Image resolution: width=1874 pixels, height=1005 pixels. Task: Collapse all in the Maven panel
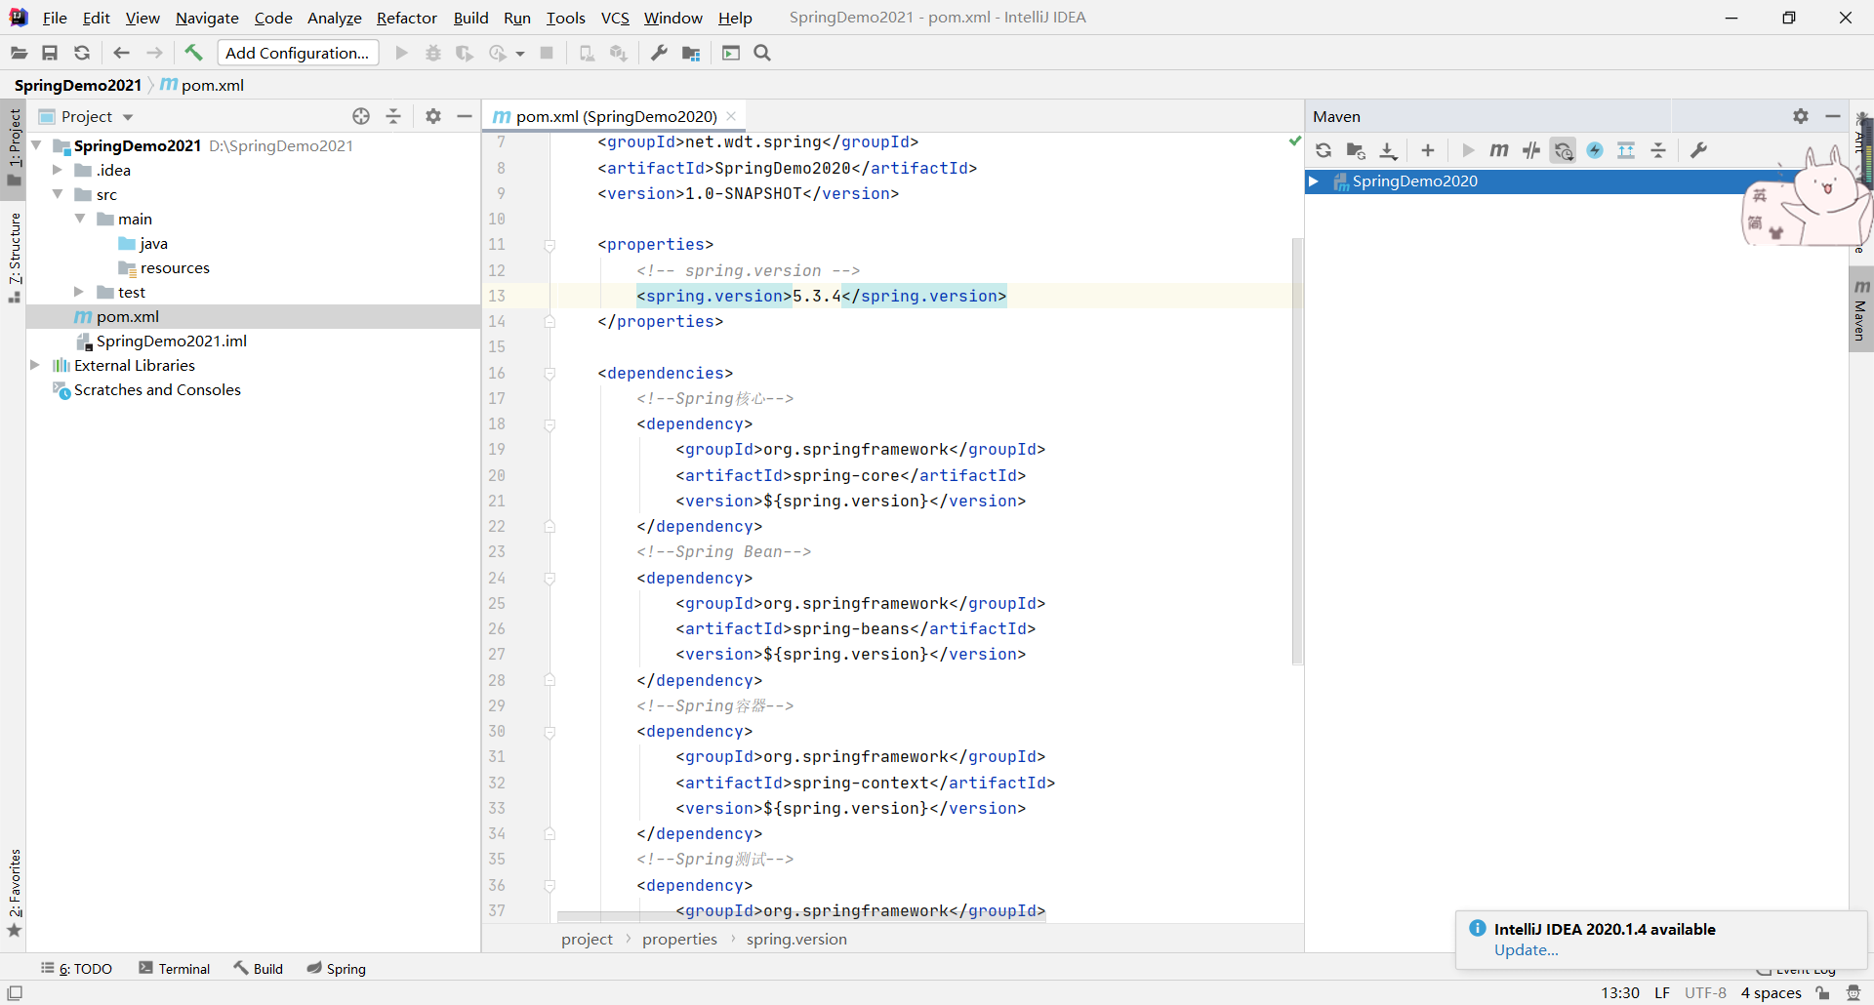(x=1658, y=150)
